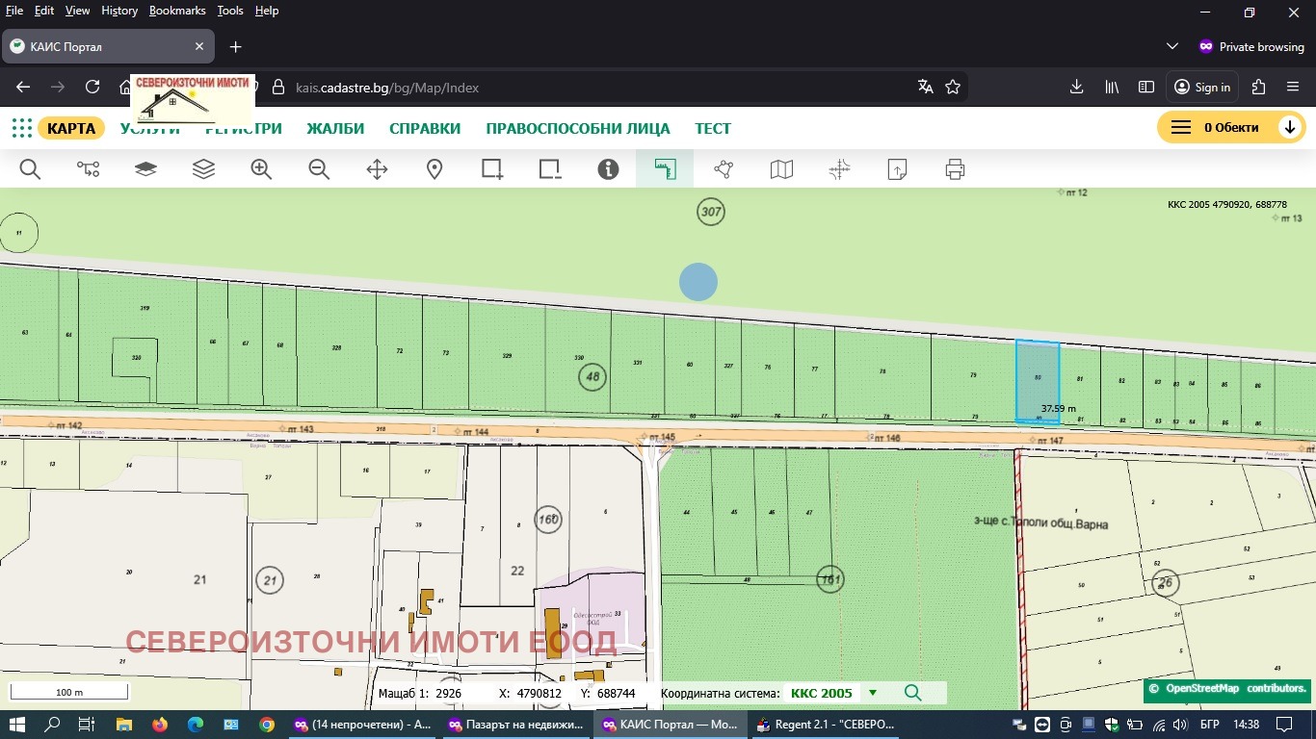Open Firefox from the Windows taskbar
This screenshot has height=739, width=1316.
click(x=159, y=725)
